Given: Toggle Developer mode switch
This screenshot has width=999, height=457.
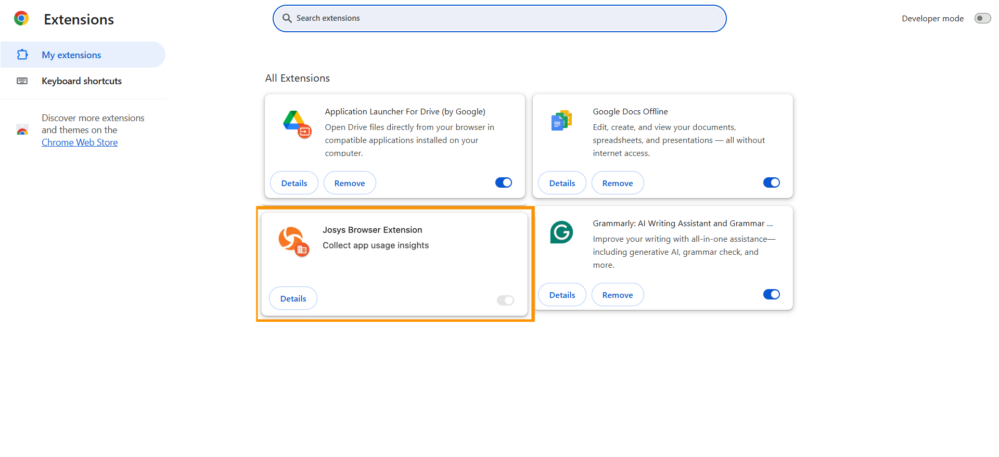Looking at the screenshot, I should (982, 18).
